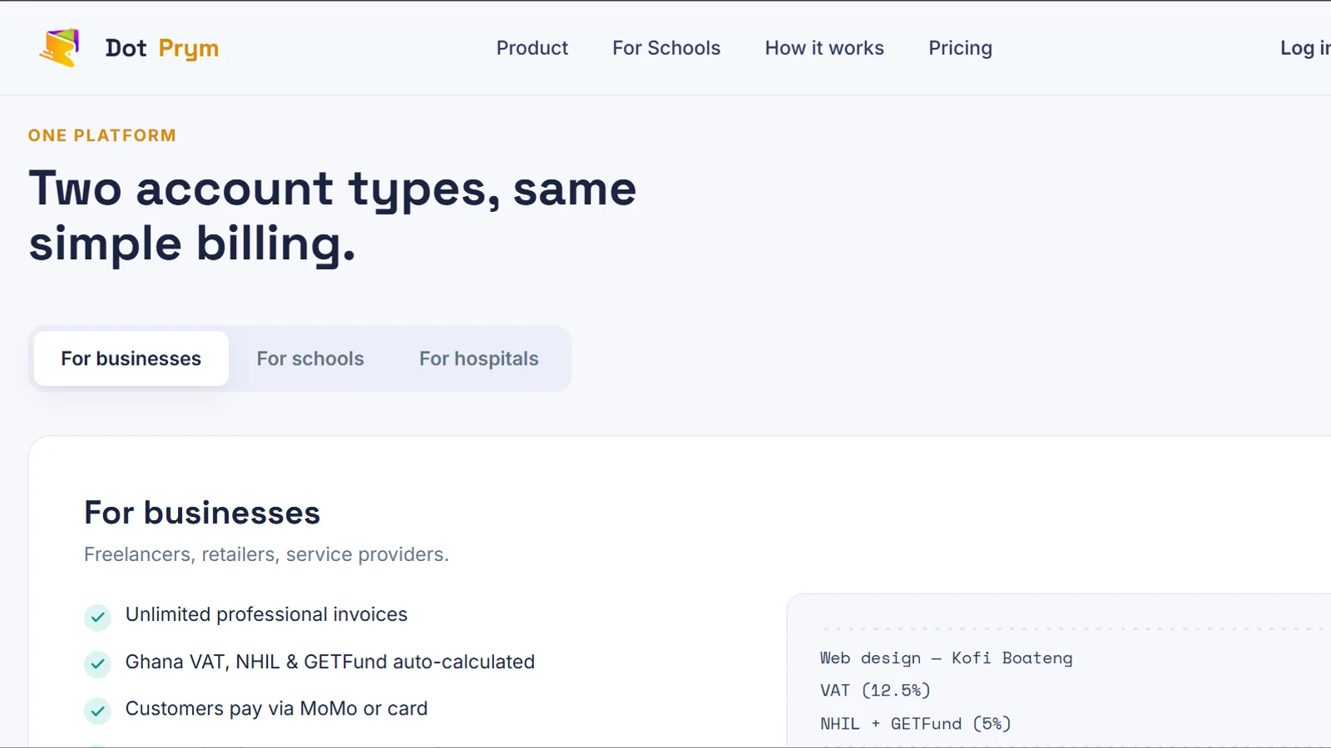Click checkmark beside Unlimited professional invoices
The image size is (1331, 748).
pos(97,618)
